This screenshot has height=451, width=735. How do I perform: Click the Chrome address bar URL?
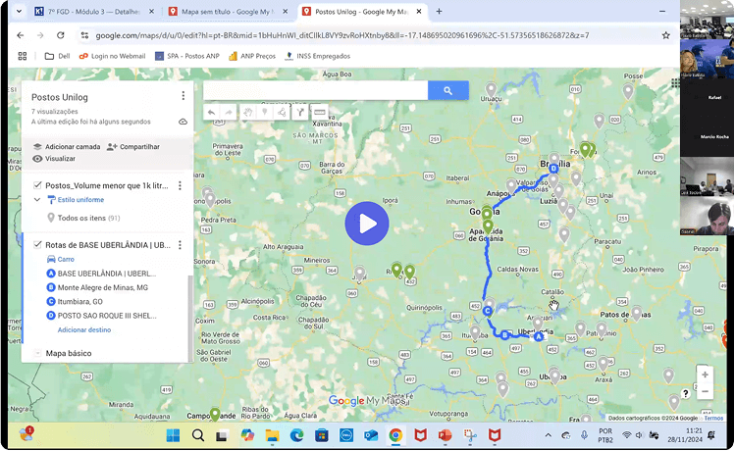pos(342,35)
